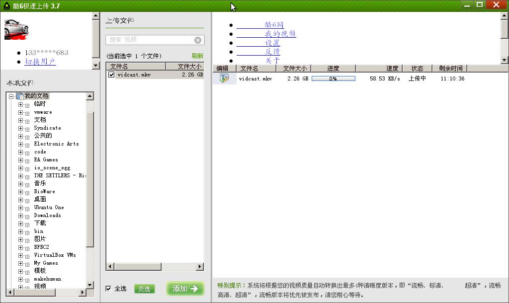
Task: Select the bin folder in tree
Action: point(39,231)
